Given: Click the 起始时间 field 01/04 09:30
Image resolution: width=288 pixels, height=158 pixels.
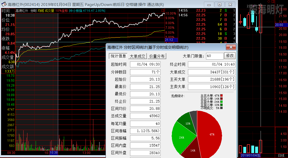Looking at the screenshot, I should (145, 64).
